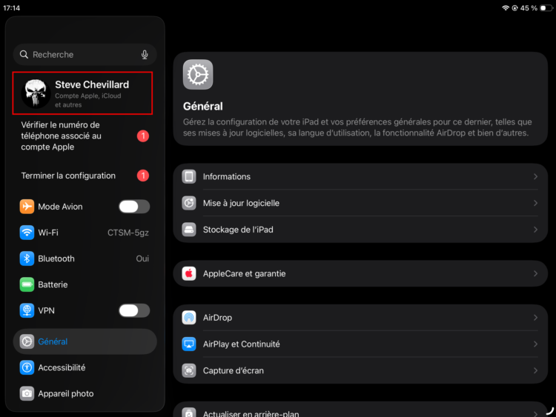The width and height of the screenshot is (556, 417).
Task: Click the CTSM-5gz network name
Action: pos(128,233)
